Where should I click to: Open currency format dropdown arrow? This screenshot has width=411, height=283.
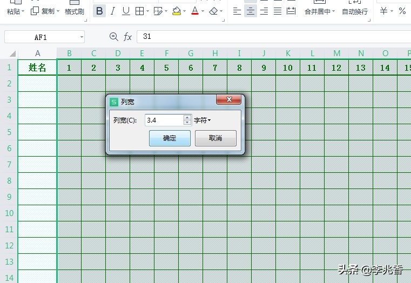392,11
